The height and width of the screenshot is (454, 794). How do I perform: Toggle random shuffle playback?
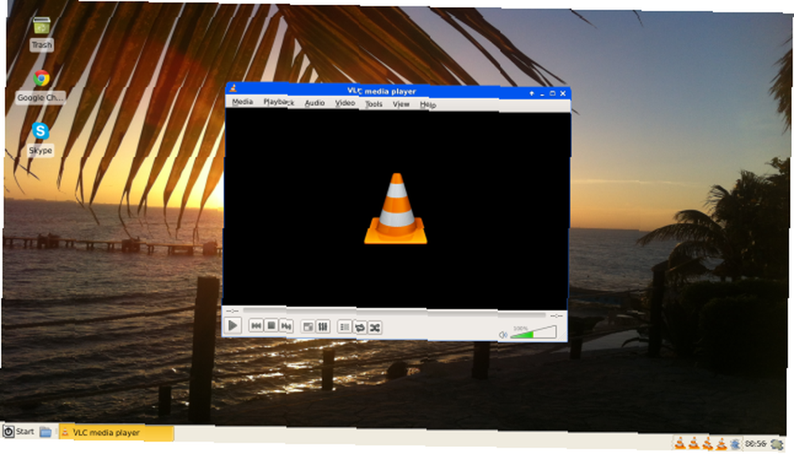[375, 328]
